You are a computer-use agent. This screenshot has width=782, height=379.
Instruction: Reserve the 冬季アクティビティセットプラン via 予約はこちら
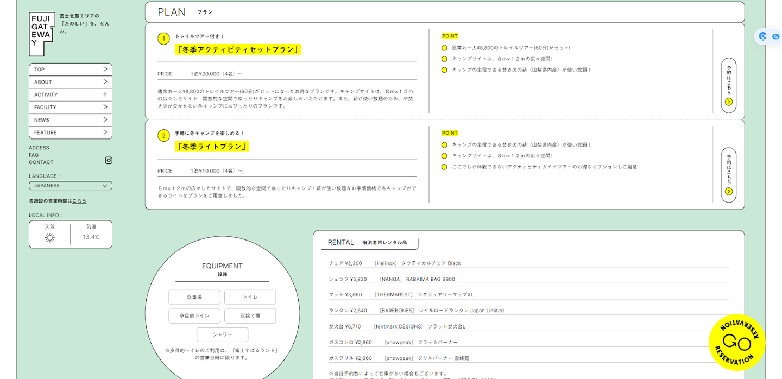click(729, 85)
